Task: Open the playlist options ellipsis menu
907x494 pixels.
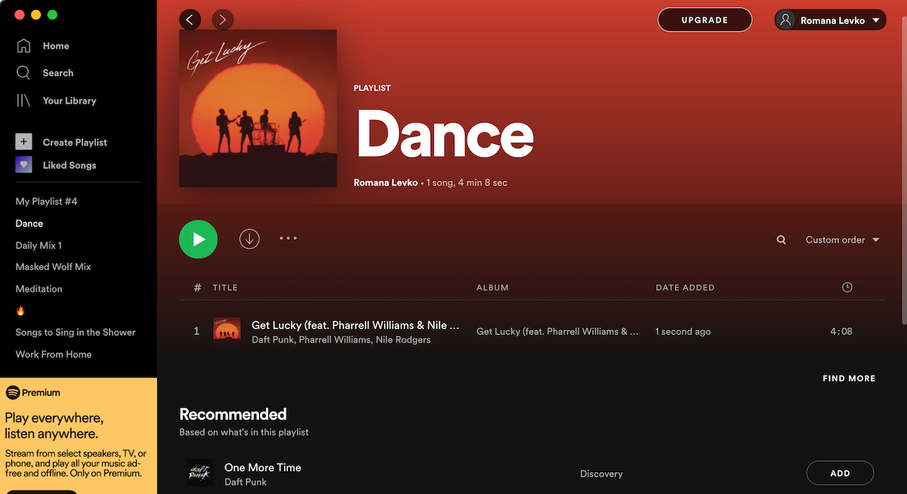Action: click(288, 238)
